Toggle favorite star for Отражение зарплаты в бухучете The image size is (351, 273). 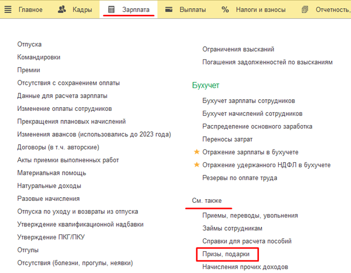coord(196,152)
